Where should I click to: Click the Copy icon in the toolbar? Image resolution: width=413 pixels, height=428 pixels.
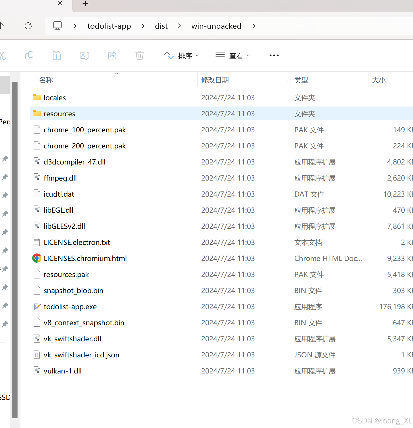[x=29, y=55]
